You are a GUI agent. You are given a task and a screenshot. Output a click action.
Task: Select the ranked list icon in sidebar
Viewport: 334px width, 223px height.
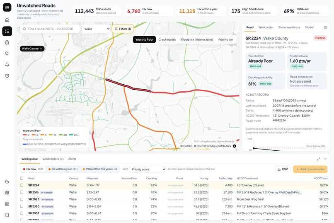(7, 31)
